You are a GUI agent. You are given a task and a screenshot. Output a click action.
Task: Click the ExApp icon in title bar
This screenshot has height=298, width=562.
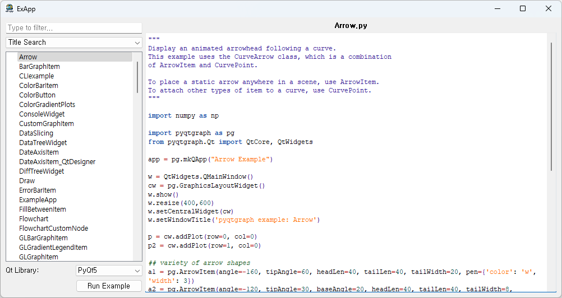click(10, 8)
